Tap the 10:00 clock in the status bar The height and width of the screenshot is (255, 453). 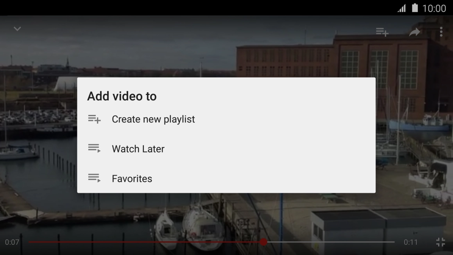pos(434,8)
